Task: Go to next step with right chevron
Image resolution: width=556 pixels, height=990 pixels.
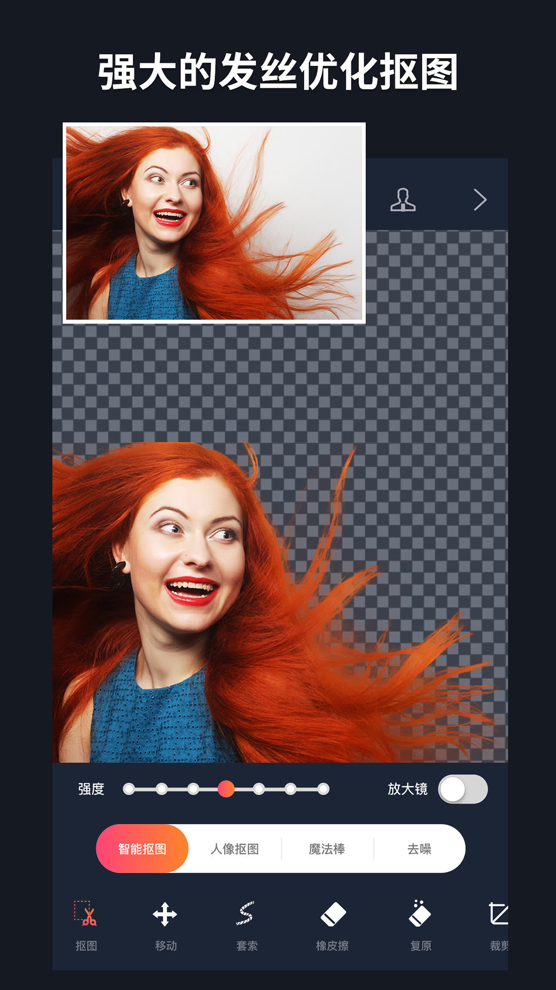Action: (x=480, y=200)
